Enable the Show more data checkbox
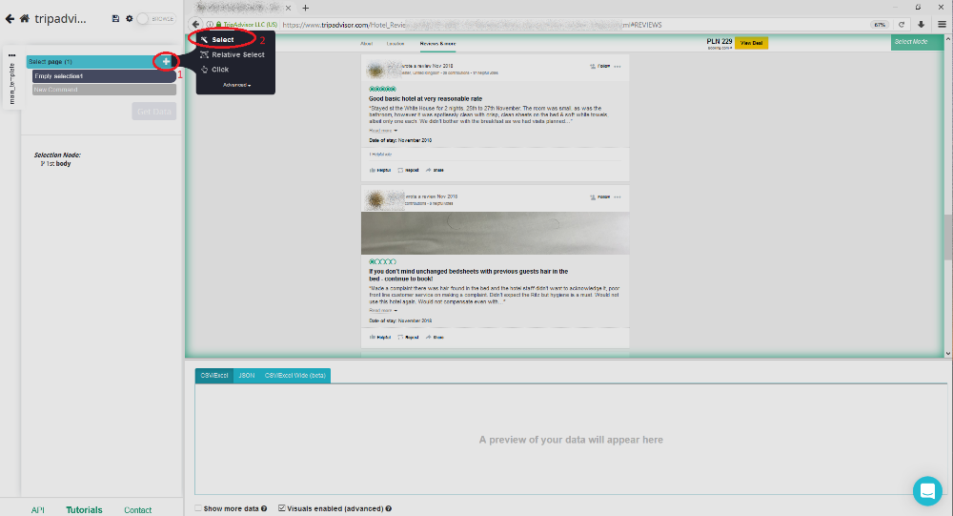Image resolution: width=953 pixels, height=516 pixels. point(198,508)
